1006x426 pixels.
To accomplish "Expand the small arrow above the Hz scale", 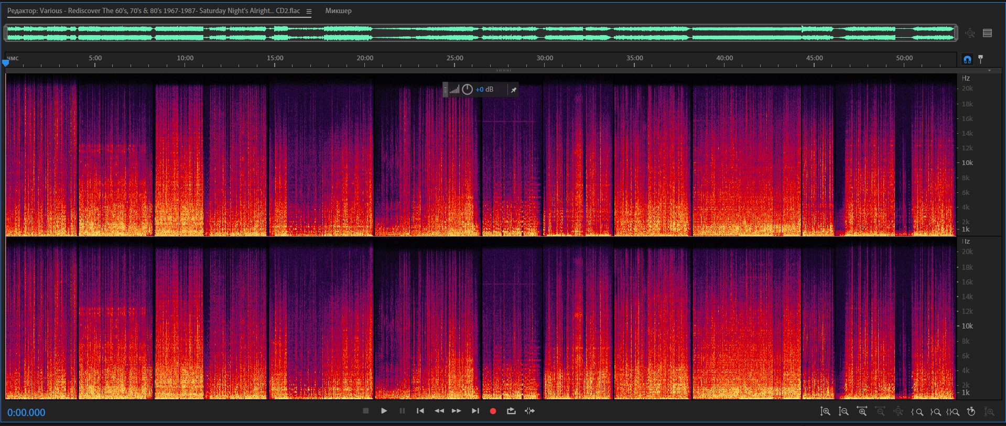I will [989, 70].
